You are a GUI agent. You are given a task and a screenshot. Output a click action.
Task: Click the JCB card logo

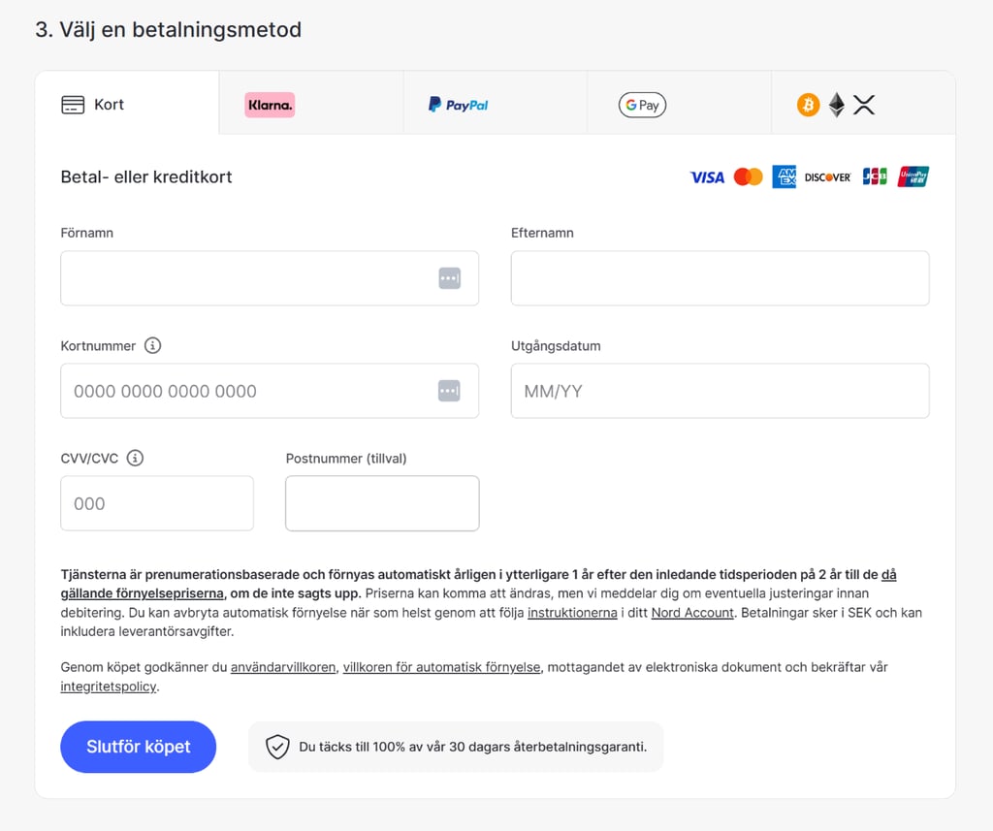pos(875,176)
